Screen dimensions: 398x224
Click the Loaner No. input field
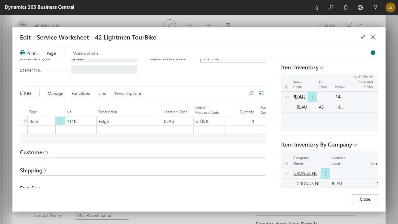[104, 70]
